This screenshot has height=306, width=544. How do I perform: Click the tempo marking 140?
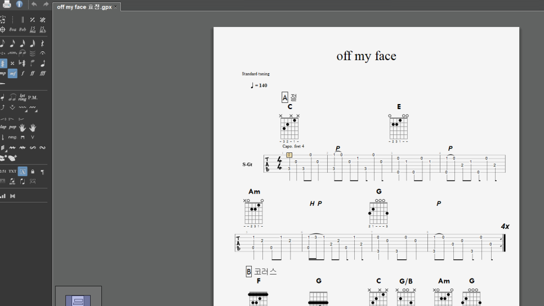(259, 85)
